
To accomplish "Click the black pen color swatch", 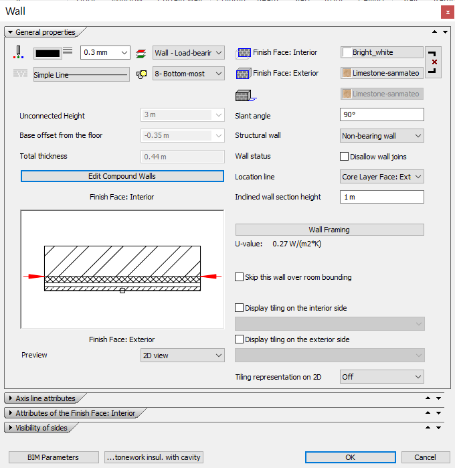I will click(47, 52).
